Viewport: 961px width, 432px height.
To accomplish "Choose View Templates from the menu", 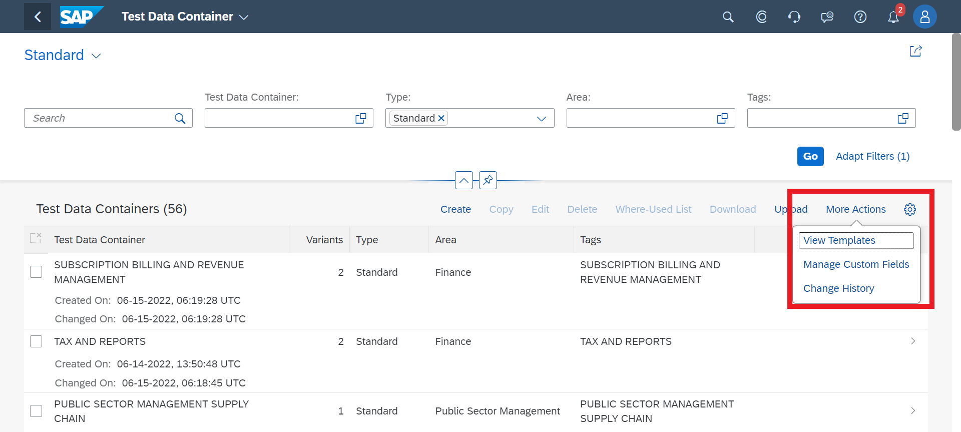I will [x=856, y=240].
